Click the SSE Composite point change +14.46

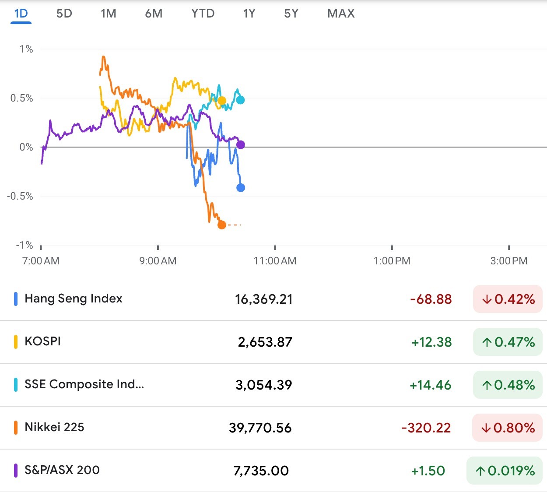(x=431, y=385)
